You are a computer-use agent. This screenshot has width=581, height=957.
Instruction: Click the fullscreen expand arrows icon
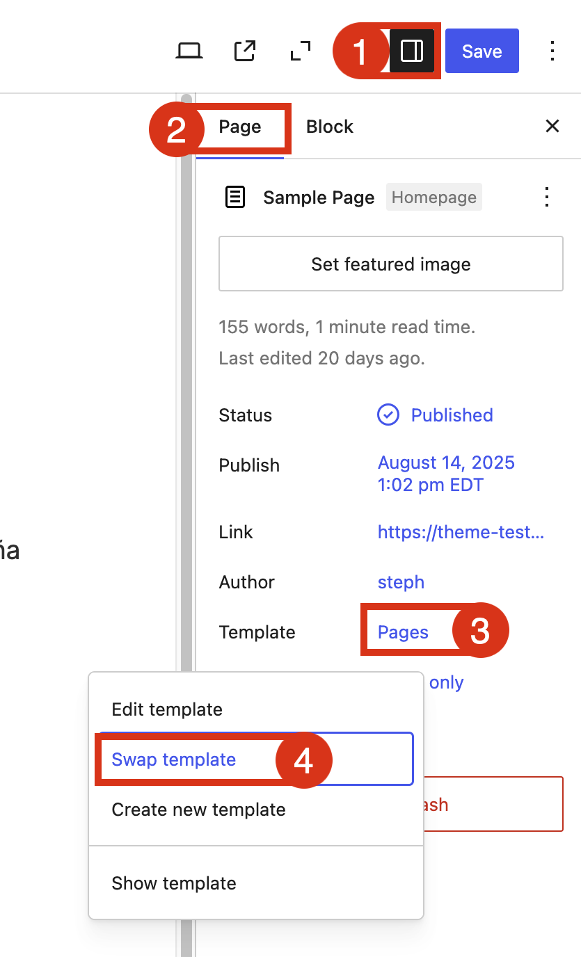click(x=301, y=51)
